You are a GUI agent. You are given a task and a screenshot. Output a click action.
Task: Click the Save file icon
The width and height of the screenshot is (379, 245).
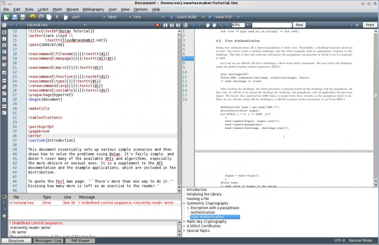[x=23, y=17]
